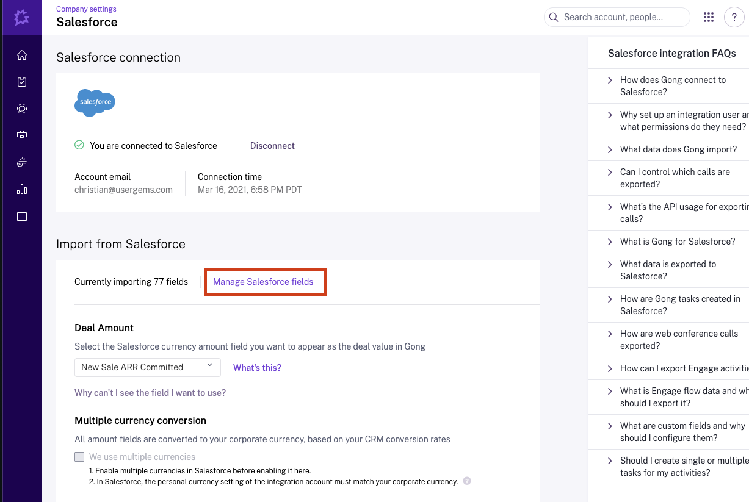Click Disconnect from Salesforce
The height and width of the screenshot is (502, 749).
[x=272, y=146]
